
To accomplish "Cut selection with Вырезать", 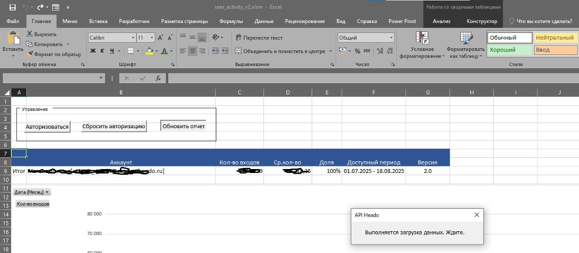I will click(x=41, y=34).
